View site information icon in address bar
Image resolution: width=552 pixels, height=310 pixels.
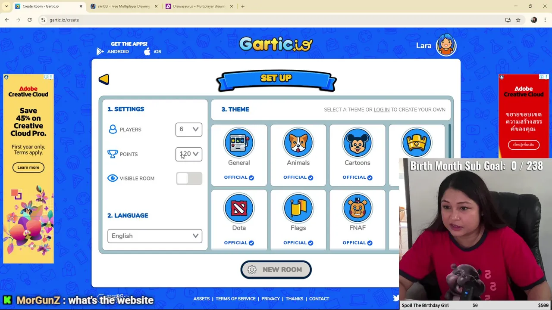click(x=43, y=20)
